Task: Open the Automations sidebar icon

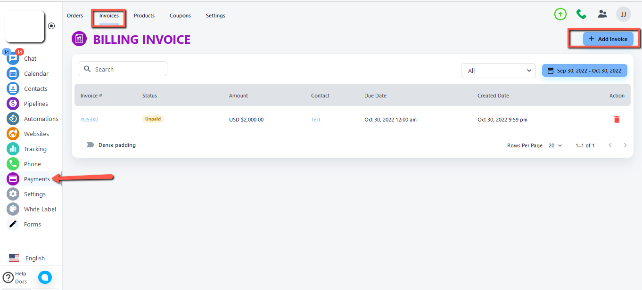Action: (13, 119)
